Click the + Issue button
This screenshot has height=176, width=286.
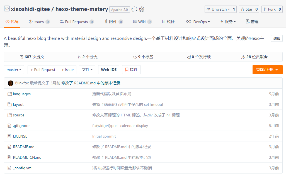67,70
